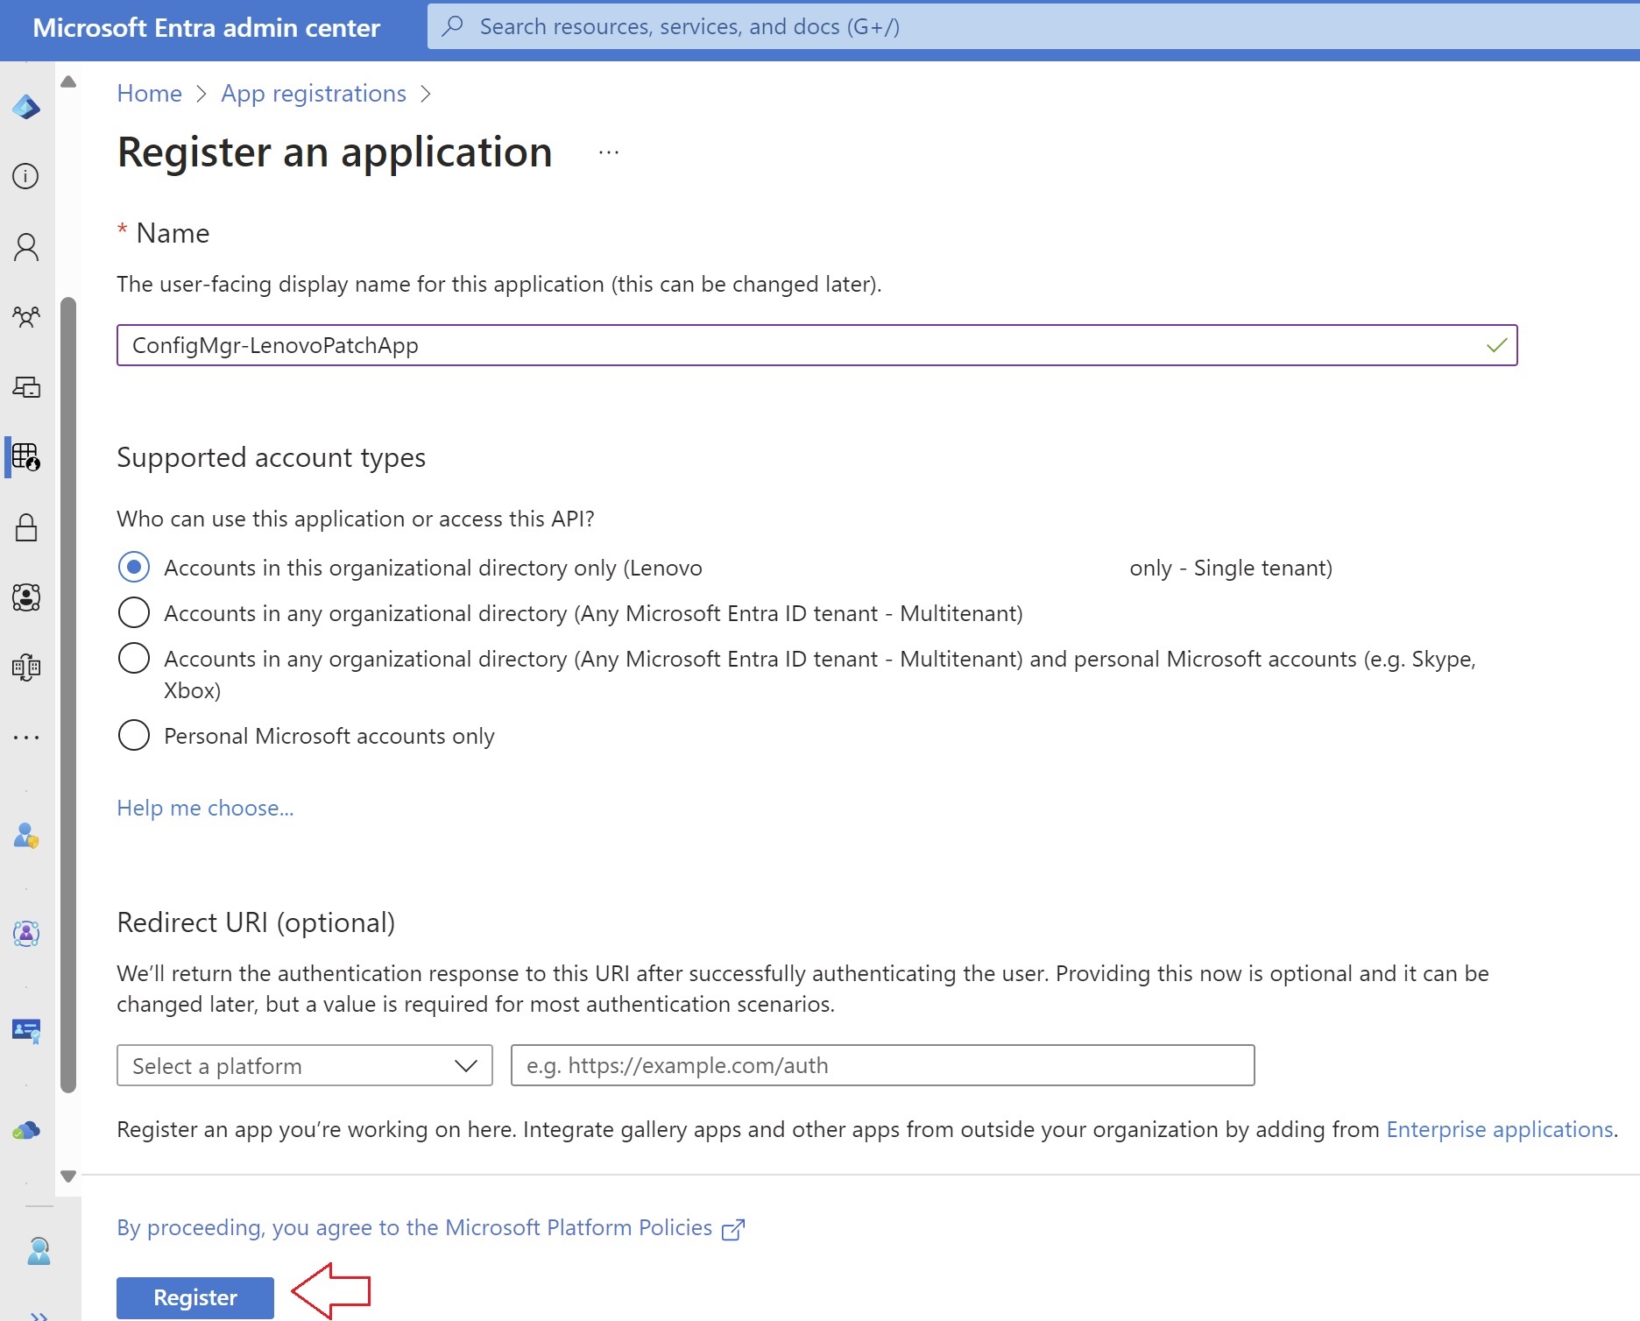Open the support person icon at sidebar bottom
Image resolution: width=1640 pixels, height=1321 pixels.
[39, 1251]
